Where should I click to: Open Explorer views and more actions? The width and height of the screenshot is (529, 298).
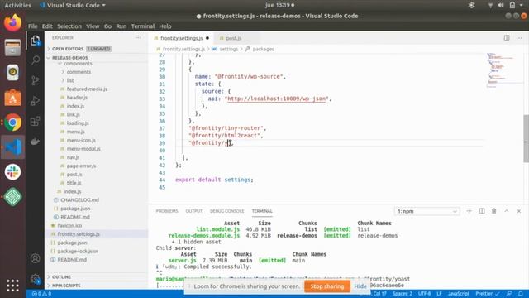point(138,37)
